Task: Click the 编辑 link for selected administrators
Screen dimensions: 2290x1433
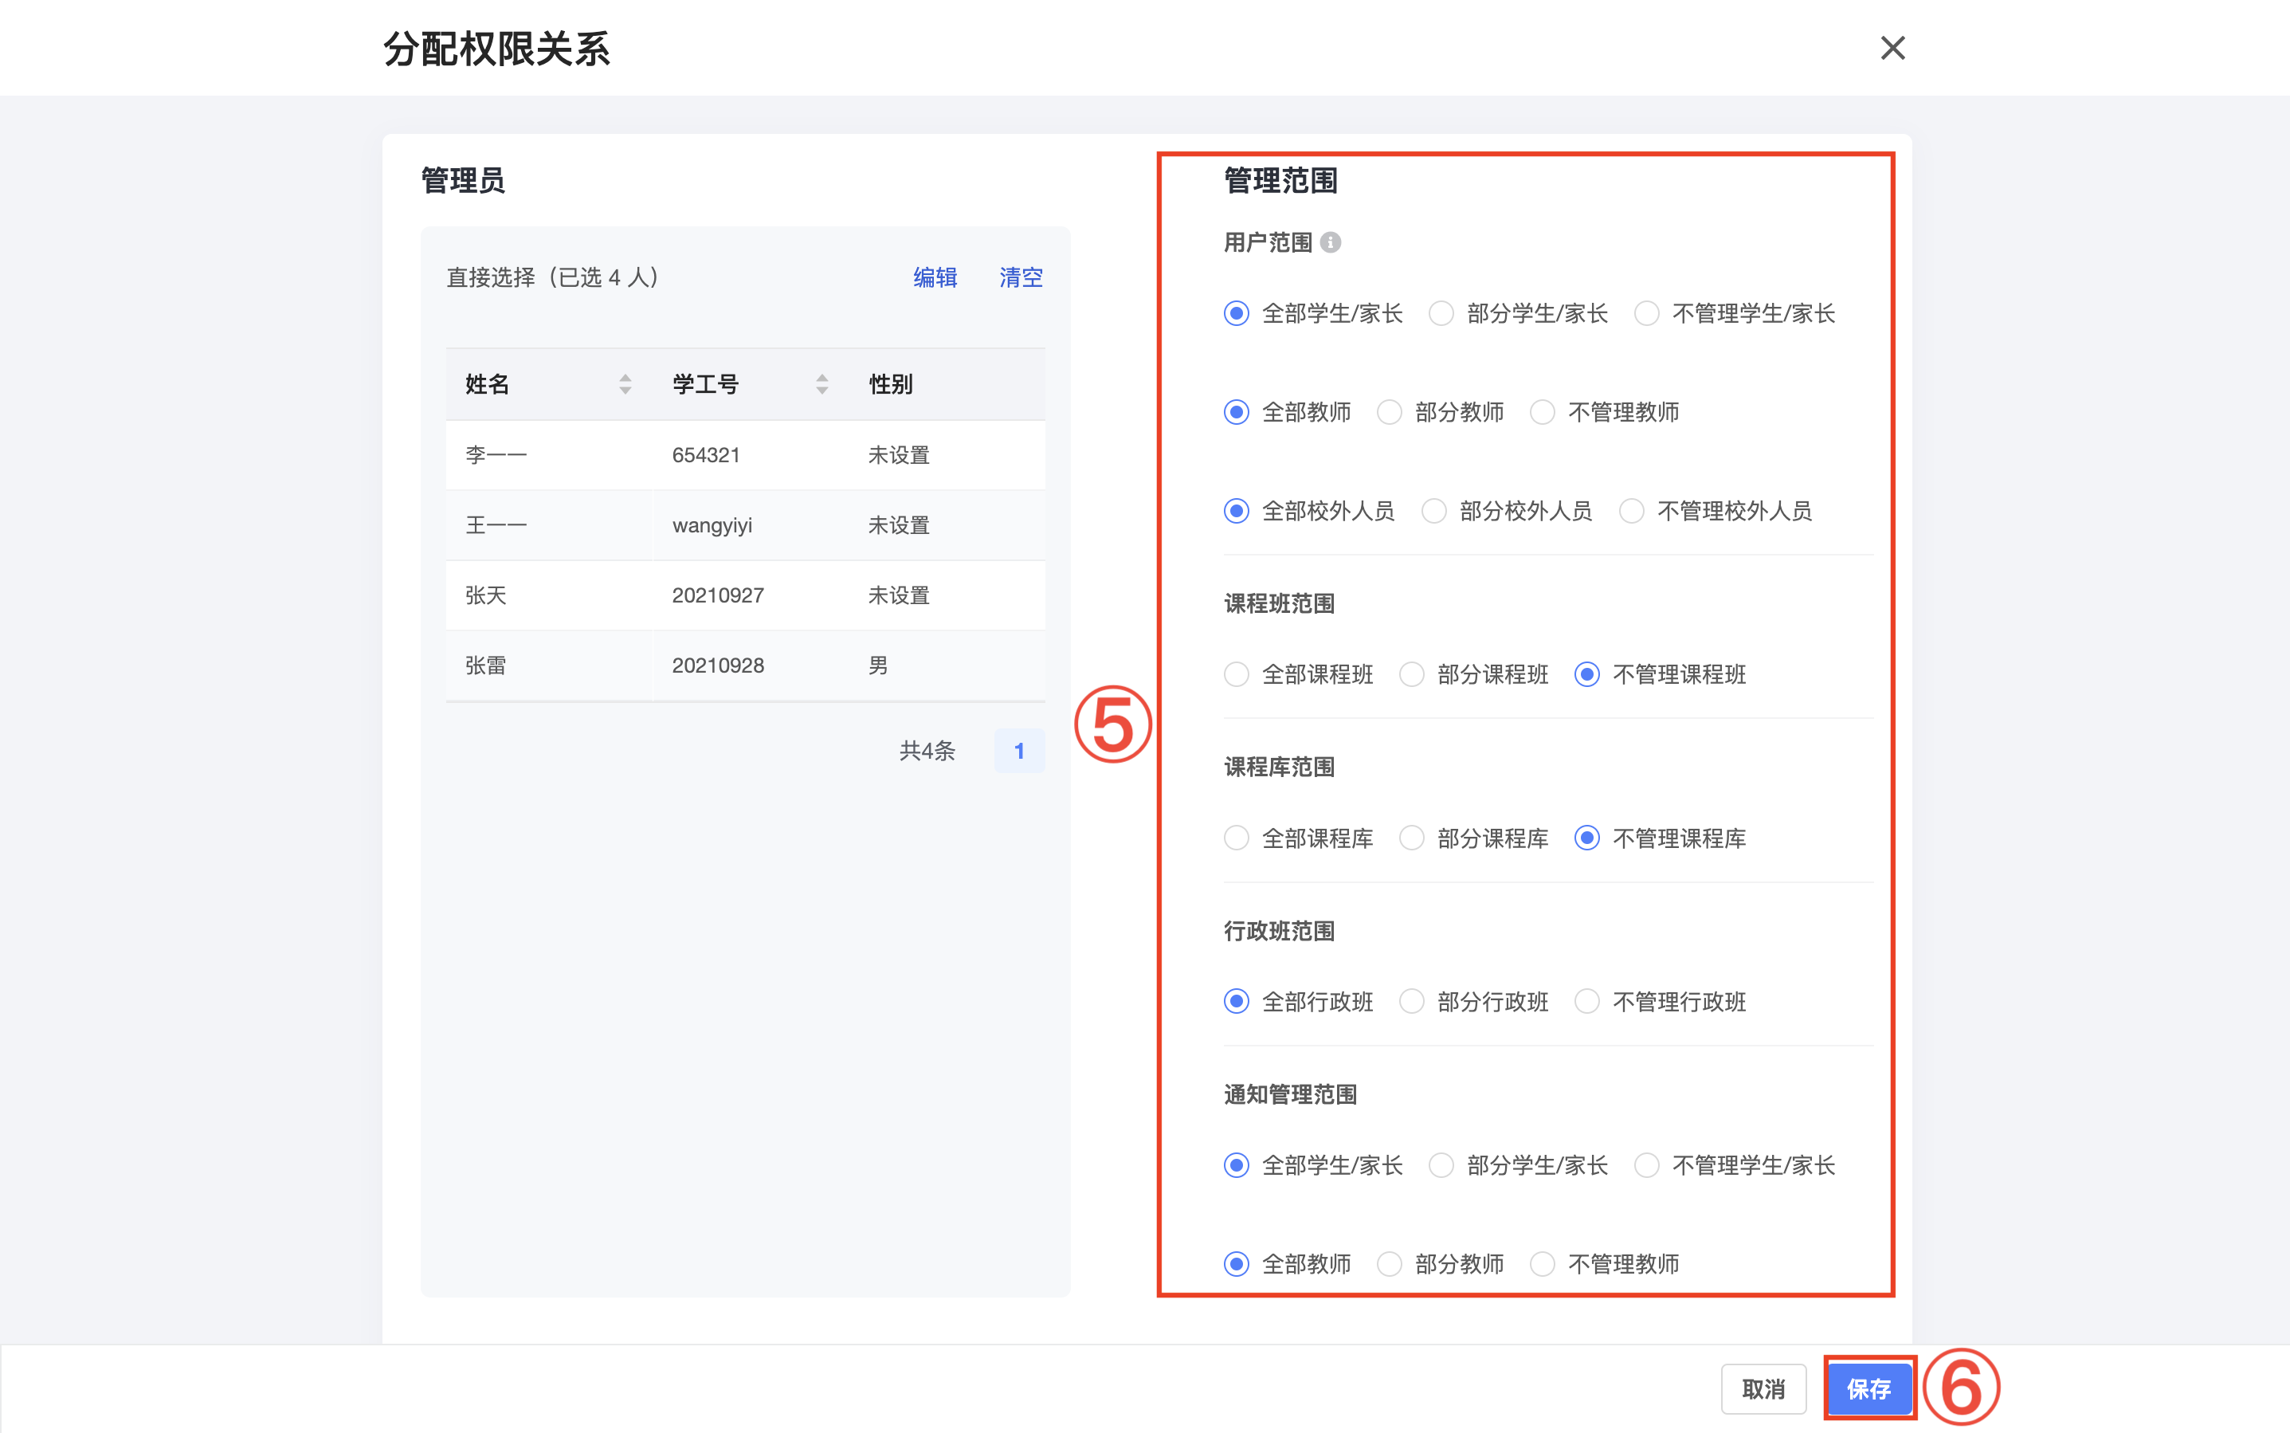Action: pos(935,277)
